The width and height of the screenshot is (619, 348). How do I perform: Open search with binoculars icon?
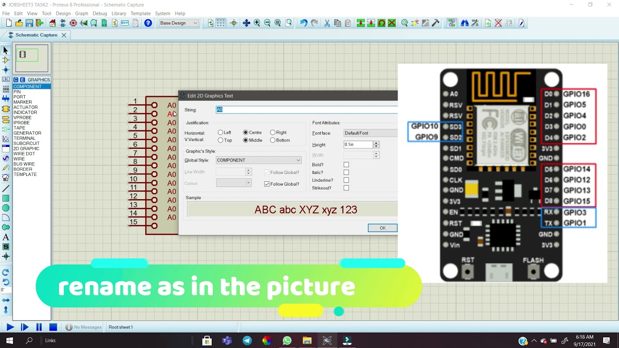[x=465, y=23]
